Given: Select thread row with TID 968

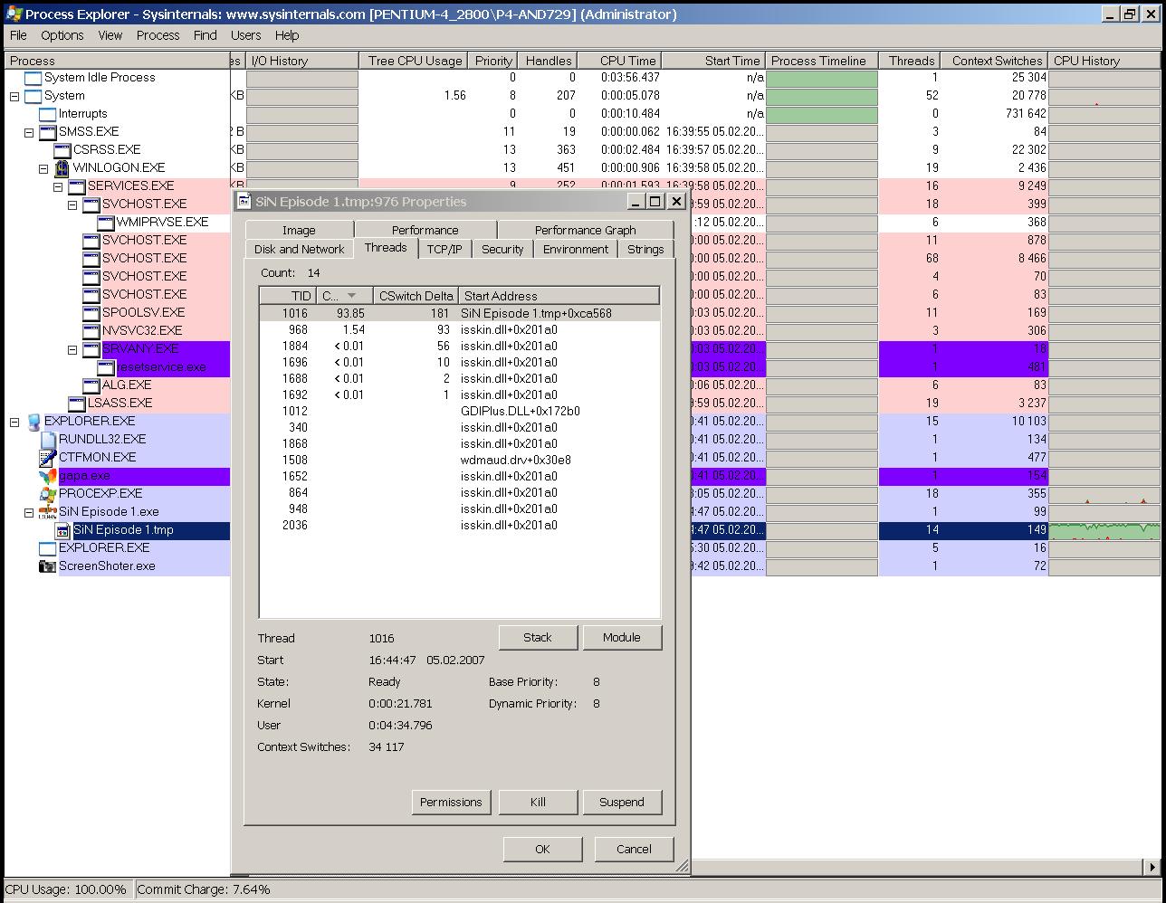Looking at the screenshot, I should pos(460,329).
